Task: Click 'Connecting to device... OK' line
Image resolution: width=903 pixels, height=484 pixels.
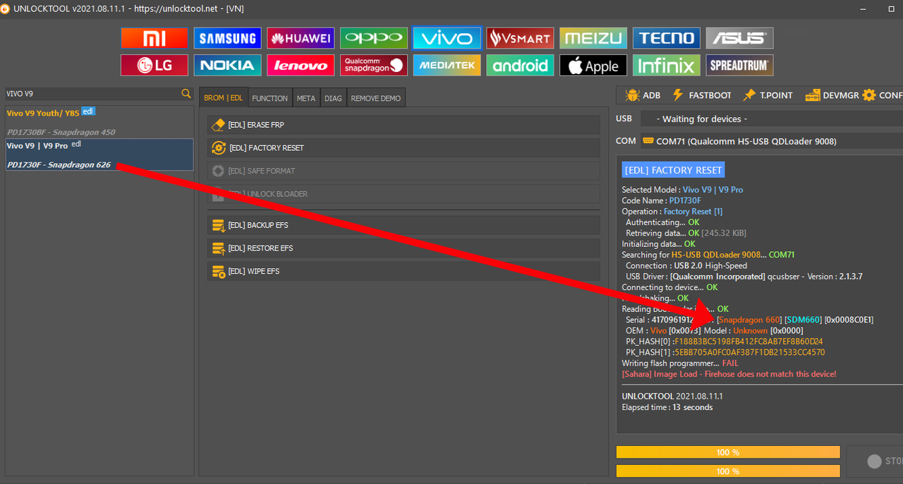Action: (669, 287)
